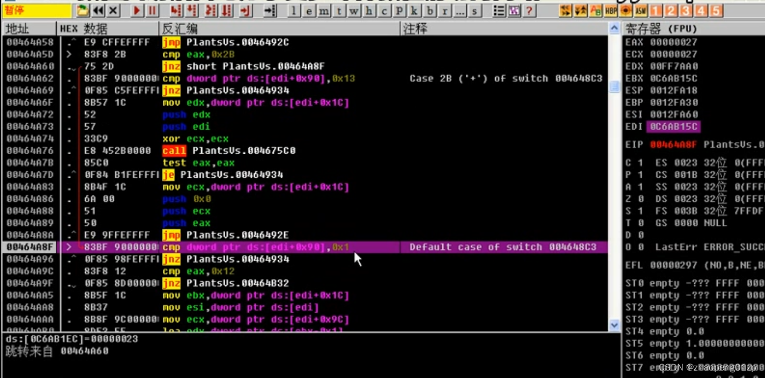Select the highlighted row 00464A8F
The width and height of the screenshot is (765, 378).
coord(304,247)
